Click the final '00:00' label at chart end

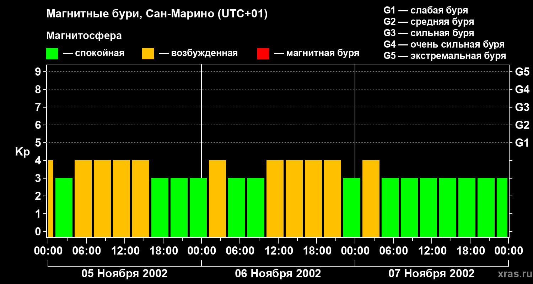(x=508, y=251)
